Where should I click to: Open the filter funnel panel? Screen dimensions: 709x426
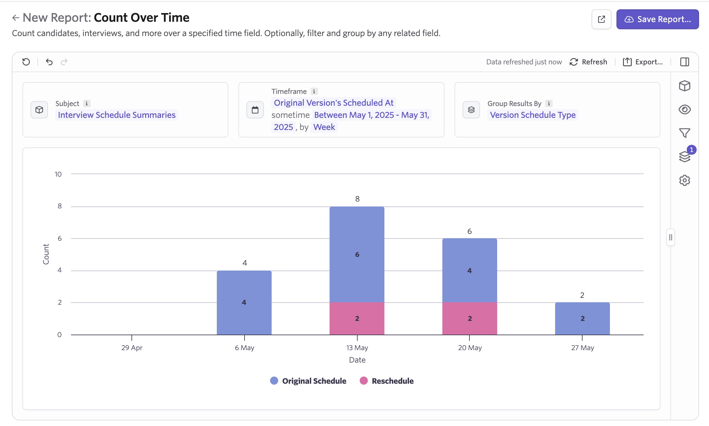[684, 133]
